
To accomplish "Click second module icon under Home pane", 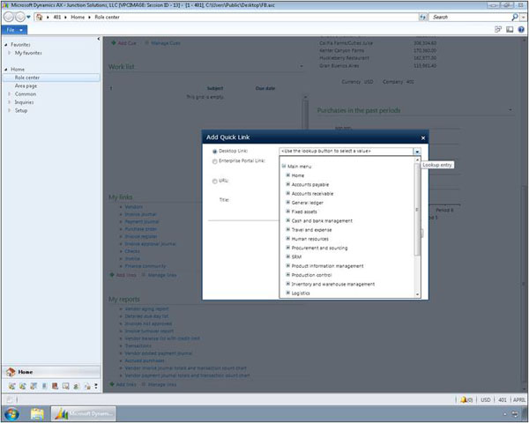I will click(x=23, y=386).
